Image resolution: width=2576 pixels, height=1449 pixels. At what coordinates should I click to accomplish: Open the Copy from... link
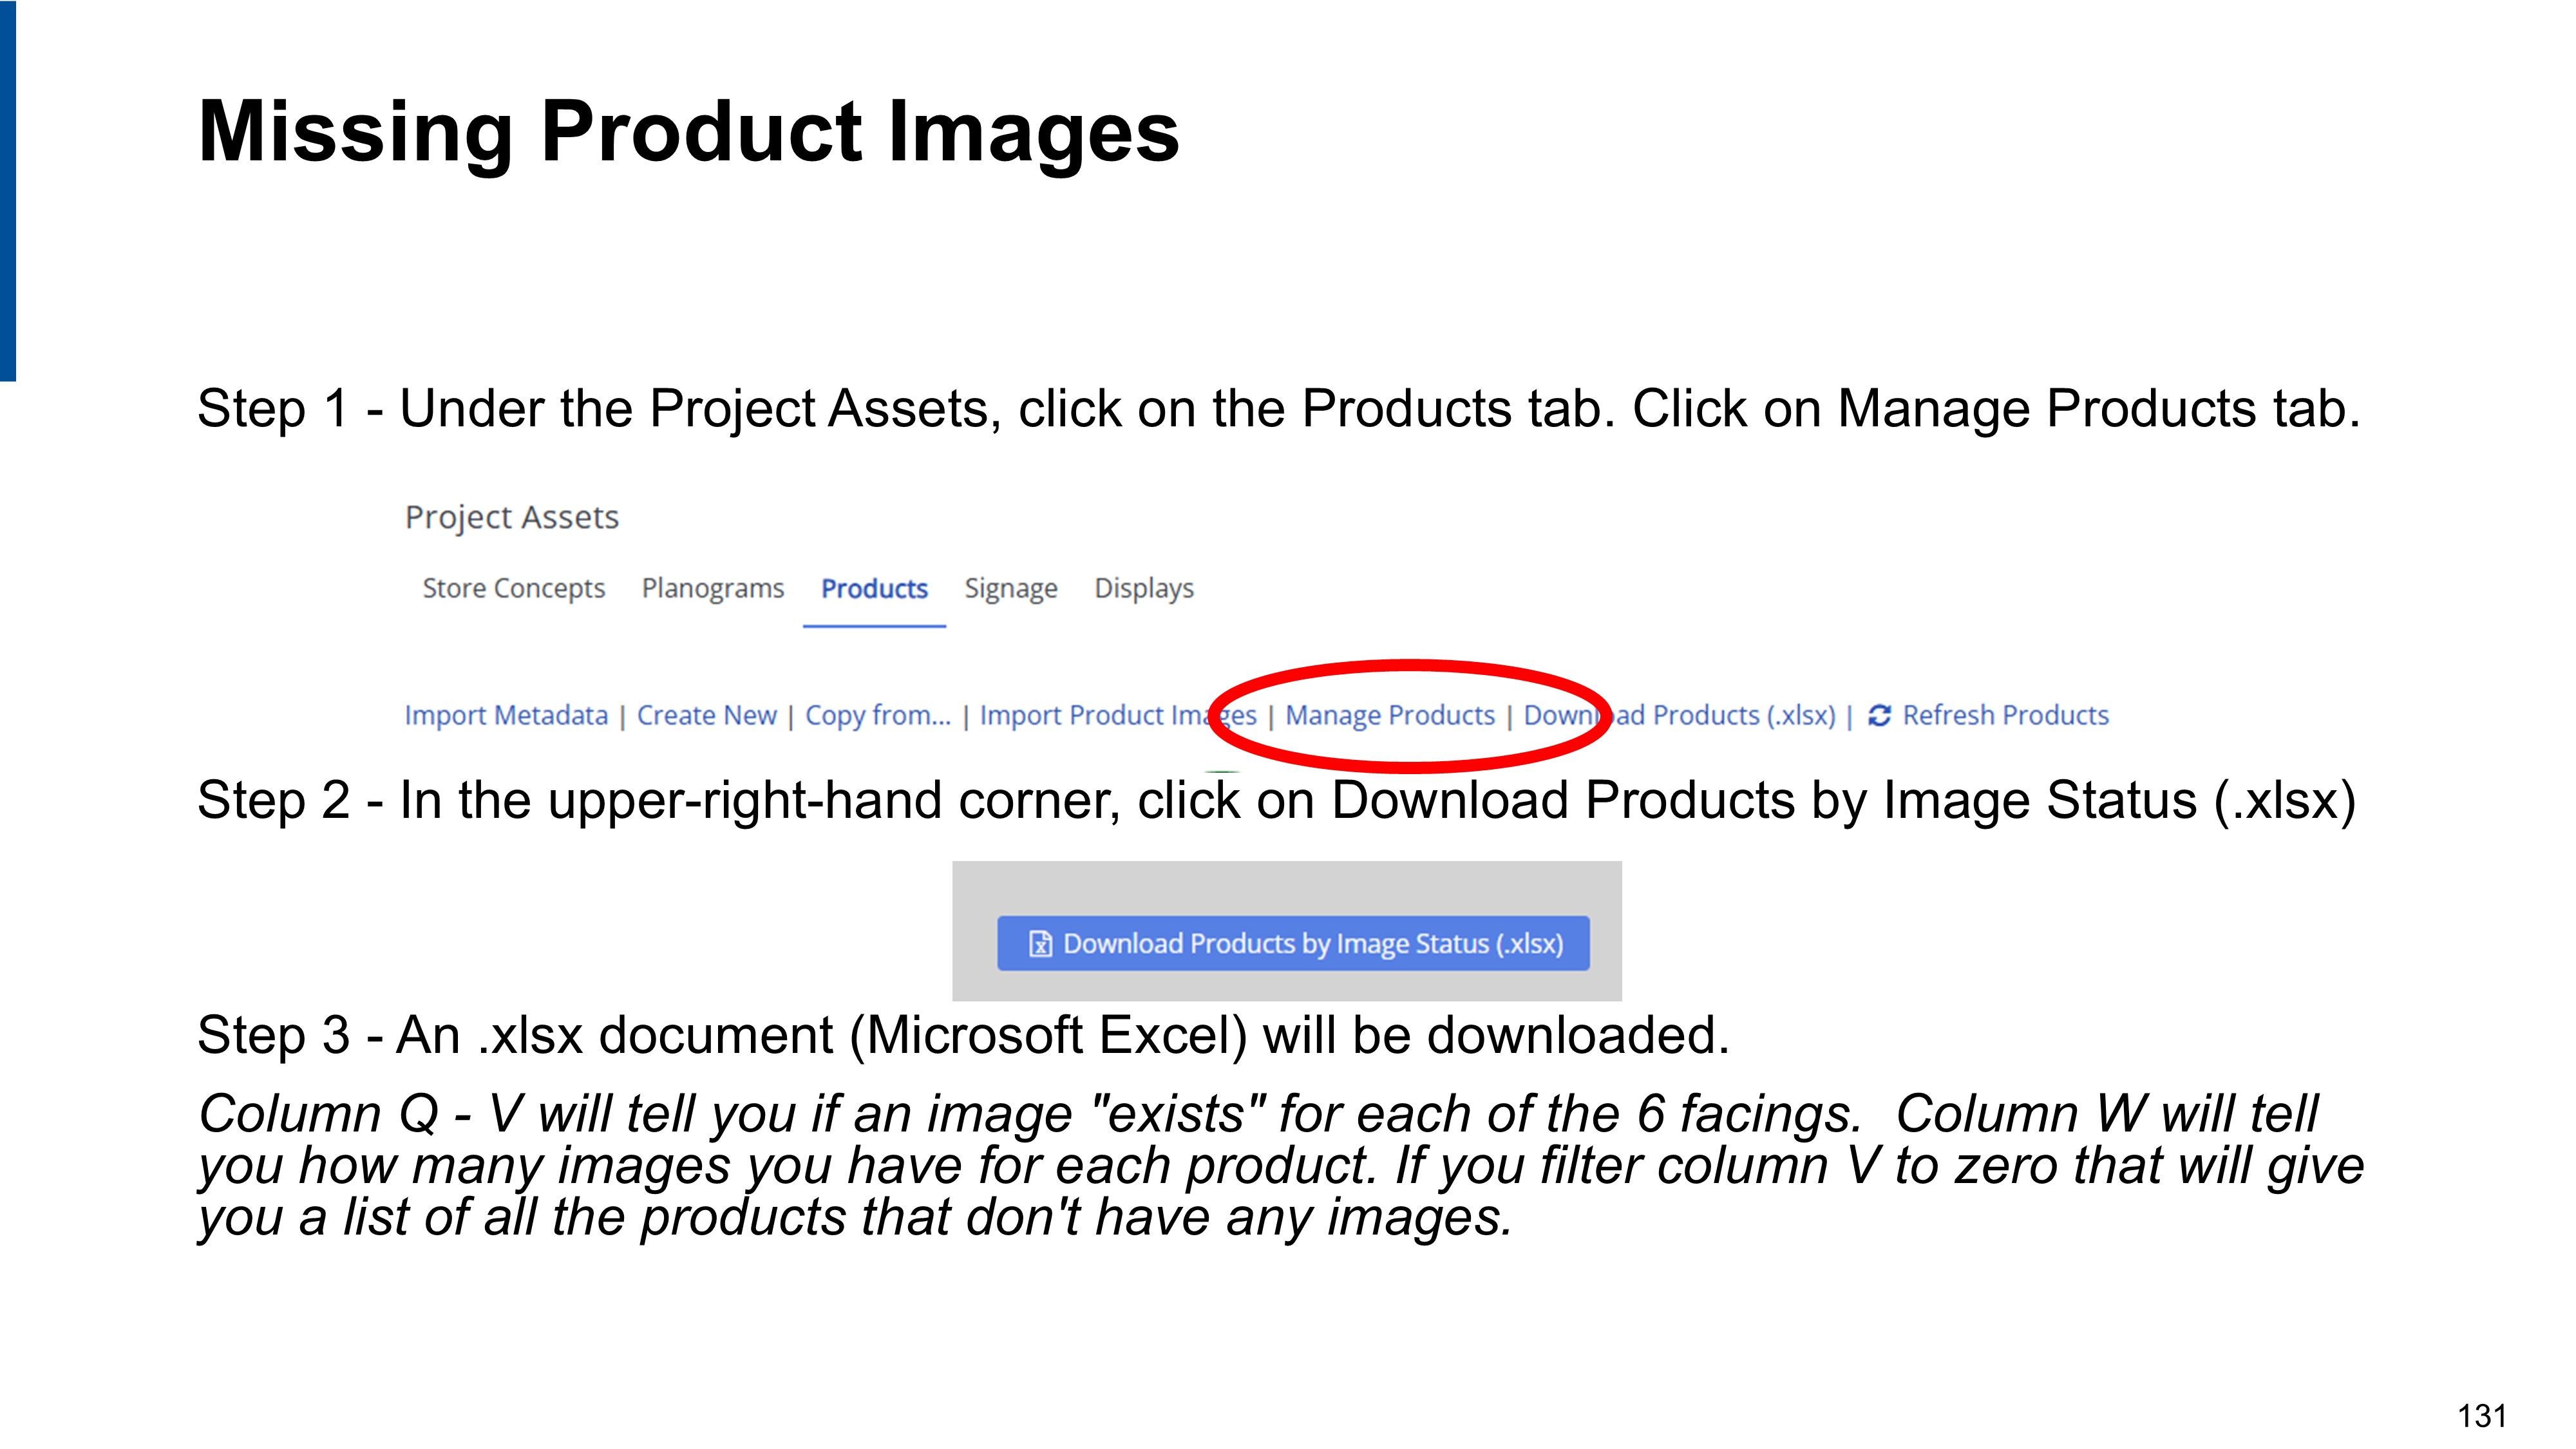point(878,716)
